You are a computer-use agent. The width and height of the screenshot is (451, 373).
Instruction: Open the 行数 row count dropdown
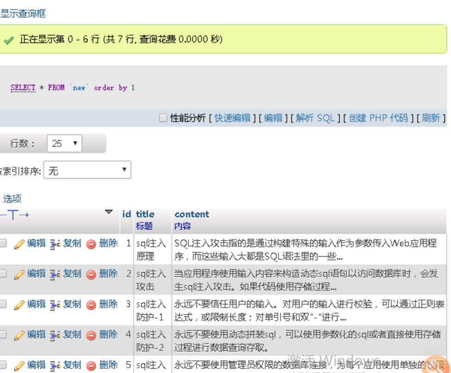tap(65, 143)
